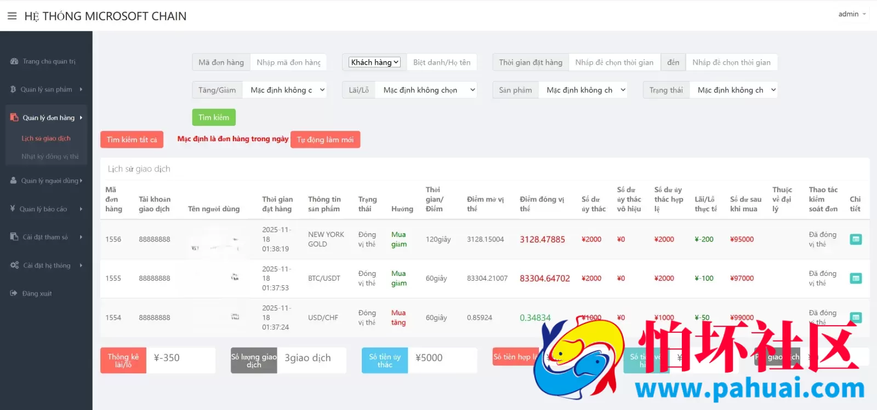The height and width of the screenshot is (410, 877).
Task: Click the 120giây duration cell
Action: (438, 239)
